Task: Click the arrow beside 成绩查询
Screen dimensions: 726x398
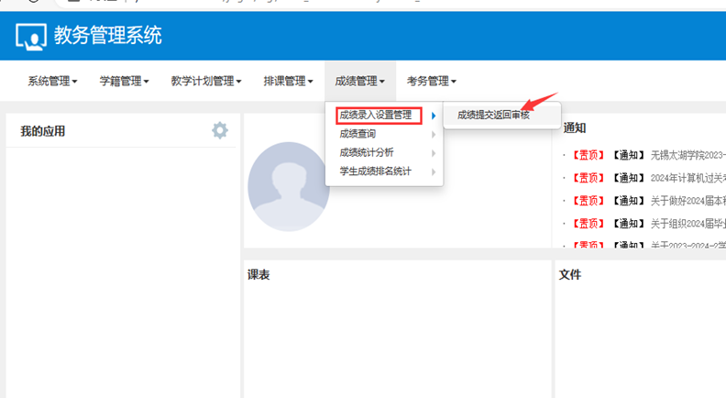Action: pyautogui.click(x=434, y=134)
